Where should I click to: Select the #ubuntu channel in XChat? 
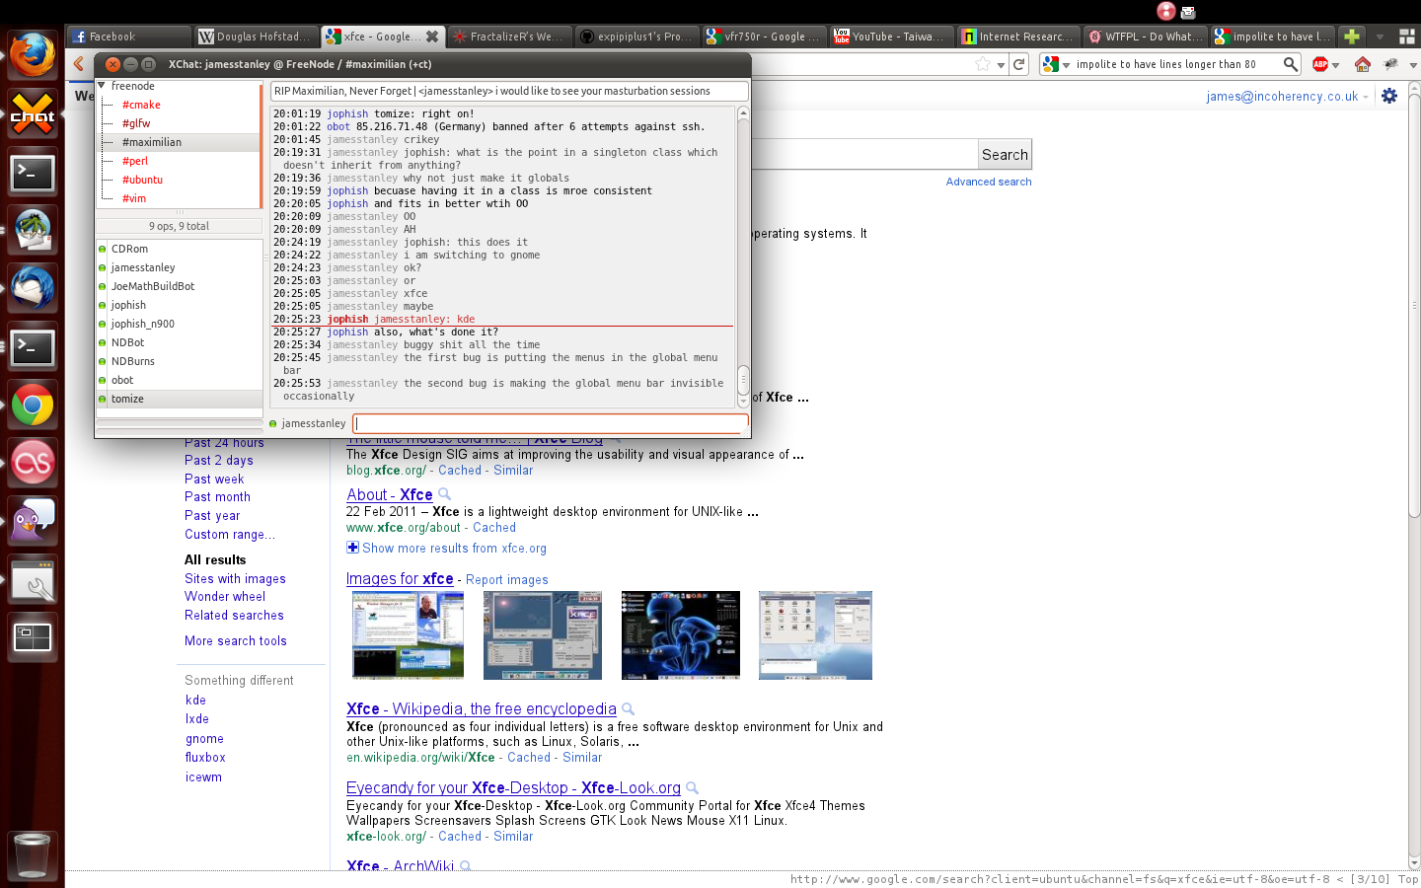point(142,180)
